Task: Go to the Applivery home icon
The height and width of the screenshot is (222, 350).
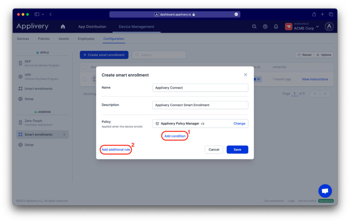Action: [63, 27]
